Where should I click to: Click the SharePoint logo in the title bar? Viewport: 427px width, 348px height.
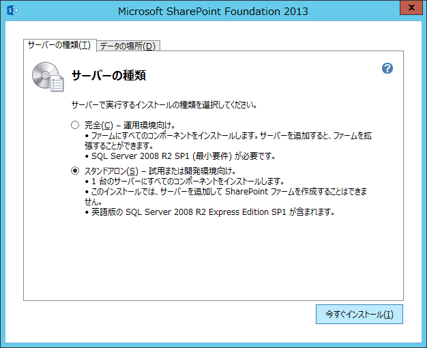point(11,11)
